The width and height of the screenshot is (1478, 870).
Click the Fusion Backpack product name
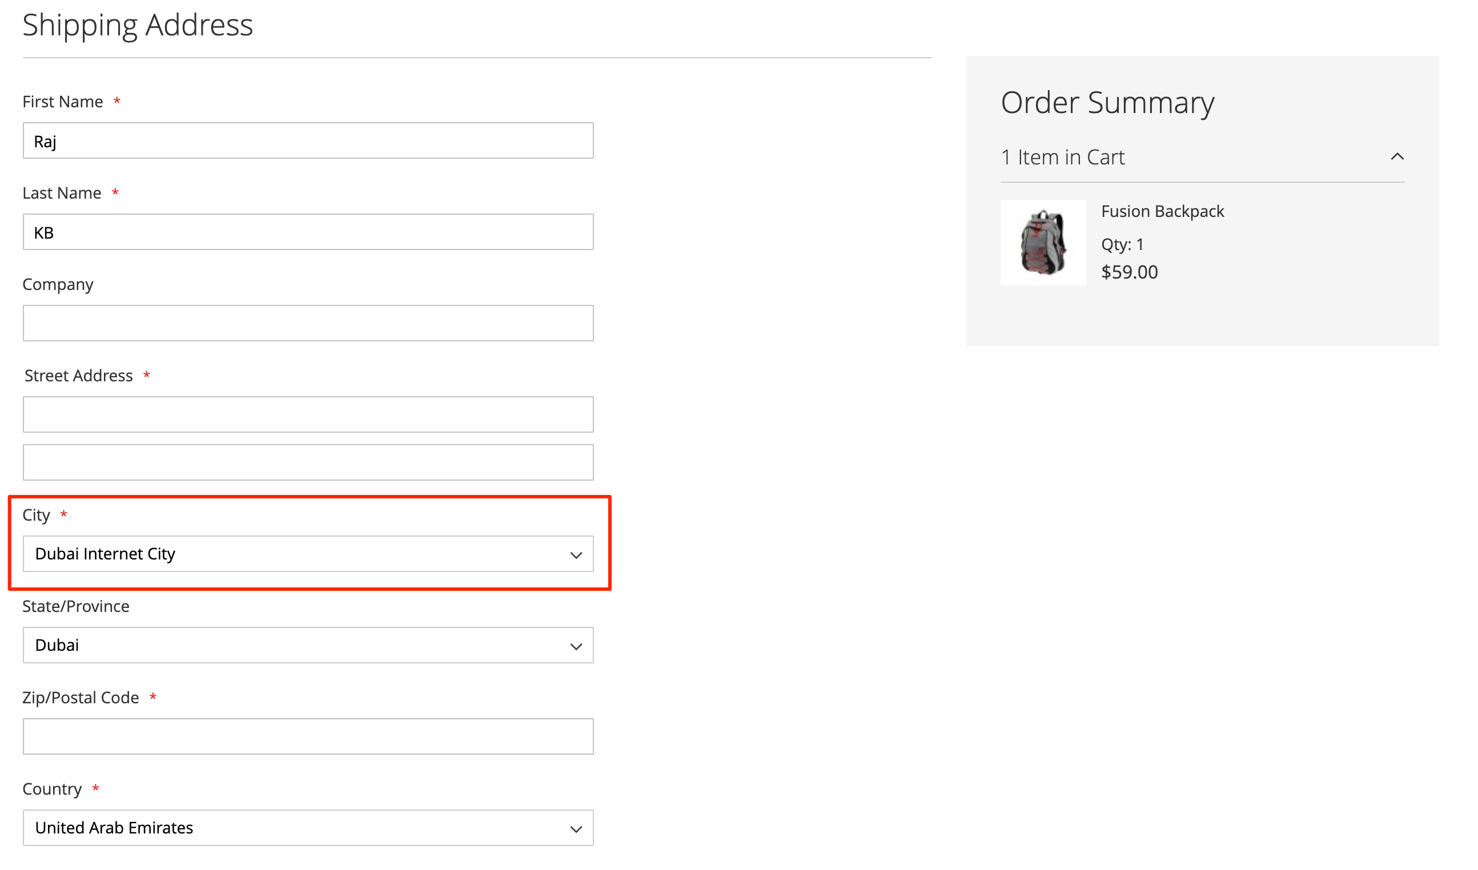pyautogui.click(x=1162, y=211)
